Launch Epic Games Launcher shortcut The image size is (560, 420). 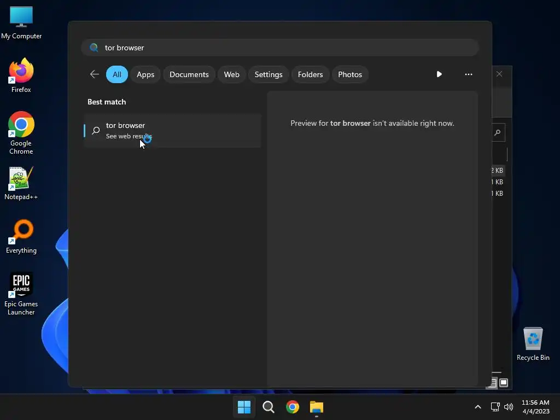point(21,294)
